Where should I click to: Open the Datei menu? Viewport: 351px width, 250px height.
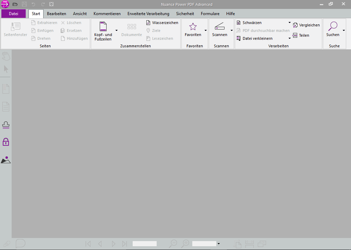click(x=13, y=14)
